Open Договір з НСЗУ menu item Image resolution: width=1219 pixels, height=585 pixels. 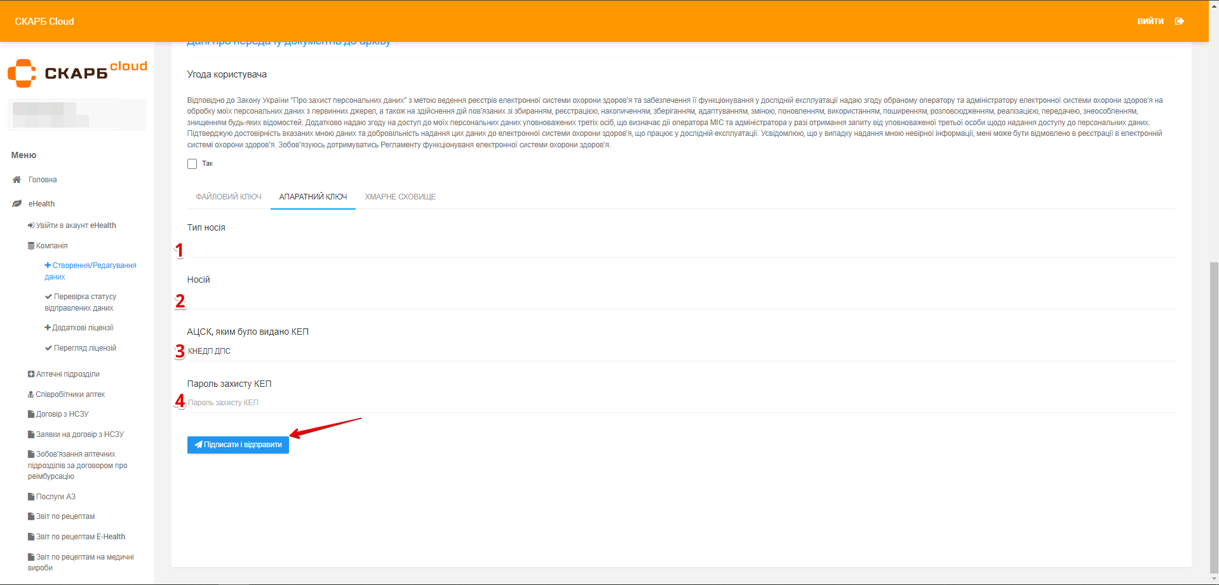point(62,414)
